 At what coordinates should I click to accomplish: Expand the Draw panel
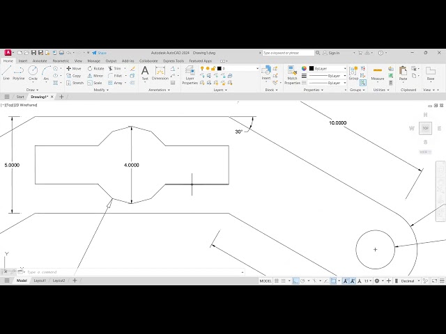[x=32, y=90]
